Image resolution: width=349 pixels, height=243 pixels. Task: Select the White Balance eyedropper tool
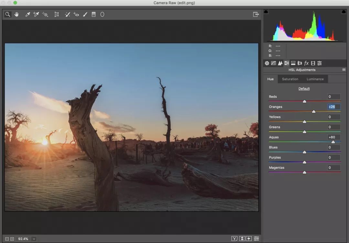[28, 14]
